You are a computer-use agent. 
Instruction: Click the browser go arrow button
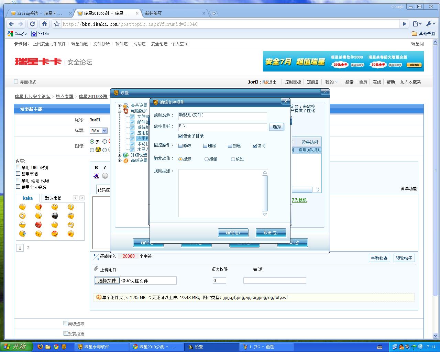[405, 24]
